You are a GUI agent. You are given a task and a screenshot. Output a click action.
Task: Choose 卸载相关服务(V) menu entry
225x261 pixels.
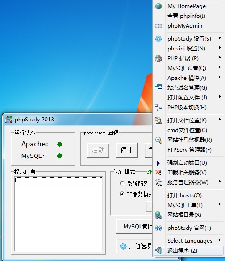[x=188, y=173]
